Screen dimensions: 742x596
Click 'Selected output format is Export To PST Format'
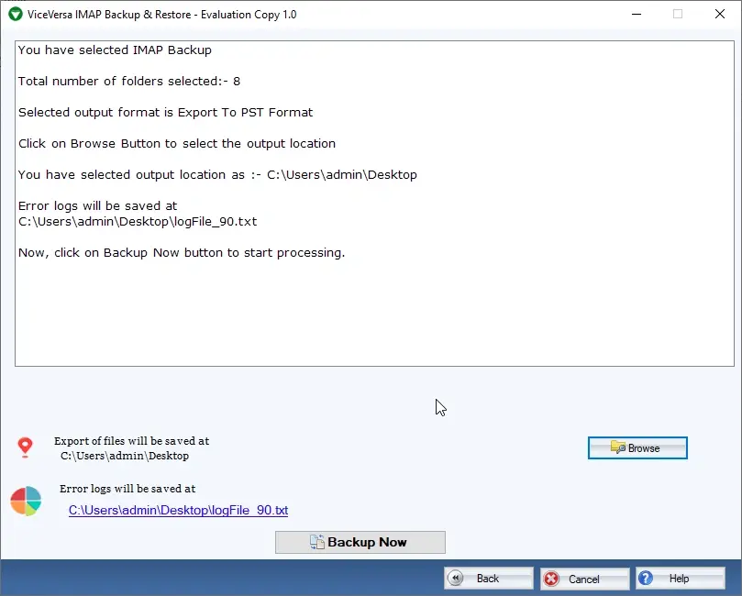(x=166, y=113)
